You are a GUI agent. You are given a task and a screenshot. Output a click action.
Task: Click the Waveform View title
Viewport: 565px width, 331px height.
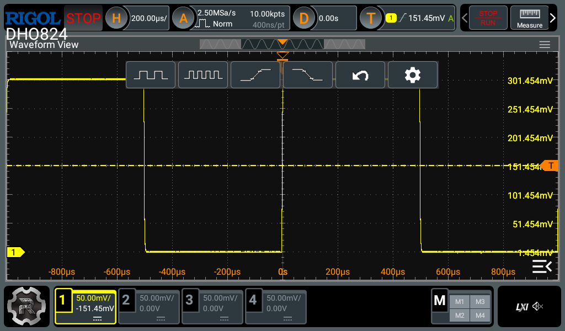click(x=44, y=45)
